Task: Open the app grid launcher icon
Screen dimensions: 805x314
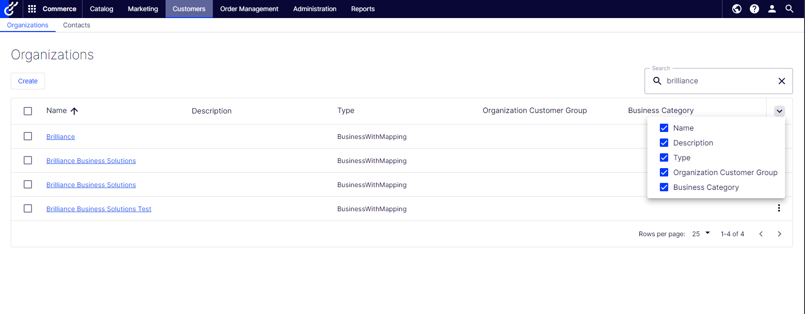Action: point(32,9)
